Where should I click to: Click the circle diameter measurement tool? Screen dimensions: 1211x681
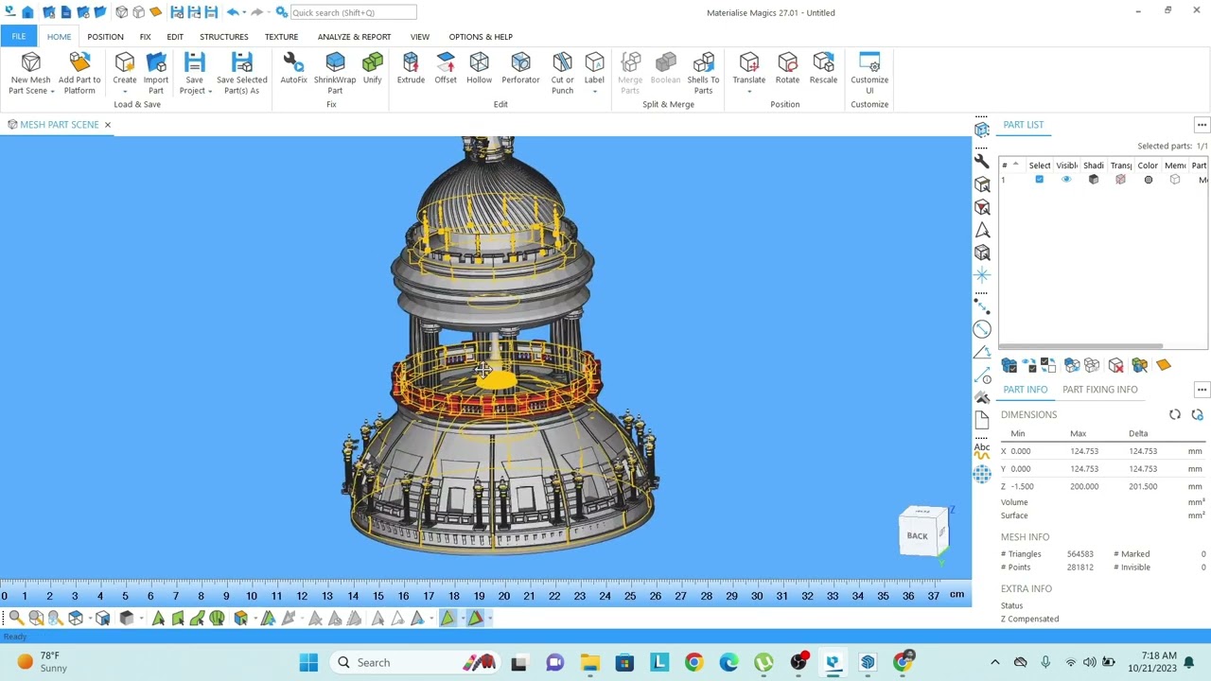click(x=982, y=329)
